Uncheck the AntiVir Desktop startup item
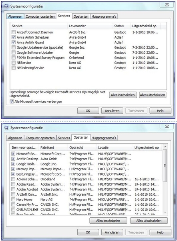 point(13,159)
